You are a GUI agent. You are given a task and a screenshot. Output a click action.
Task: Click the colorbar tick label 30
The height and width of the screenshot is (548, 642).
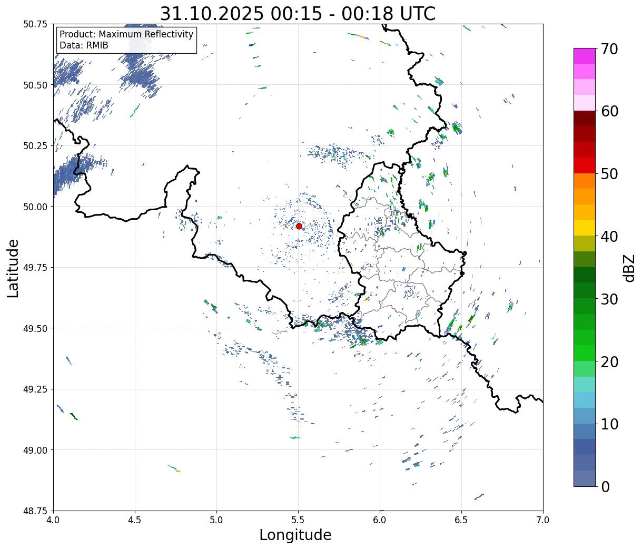point(609,299)
